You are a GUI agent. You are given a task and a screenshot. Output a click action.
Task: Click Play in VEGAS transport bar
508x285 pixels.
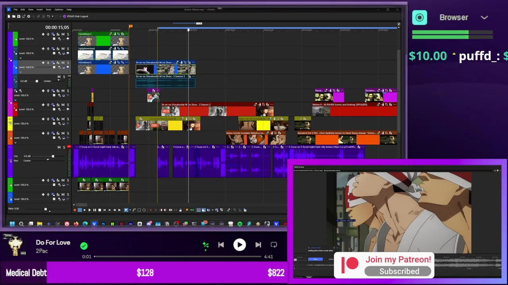(x=89, y=210)
